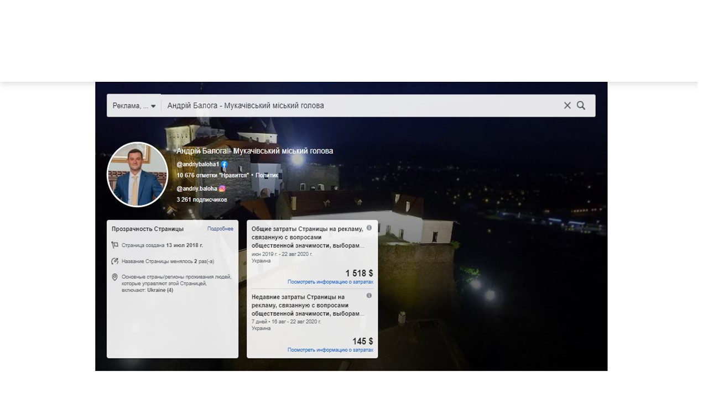Click info icon on total ad spending card
Screen dimensions: 708x398
369,228
